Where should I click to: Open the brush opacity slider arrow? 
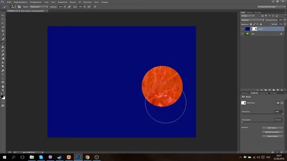(x=65, y=7)
